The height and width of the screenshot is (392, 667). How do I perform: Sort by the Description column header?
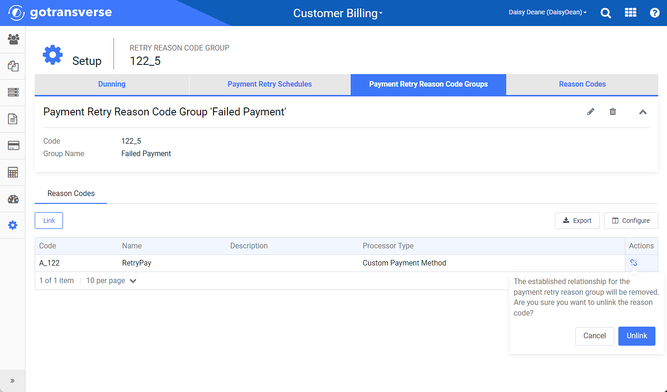click(249, 246)
